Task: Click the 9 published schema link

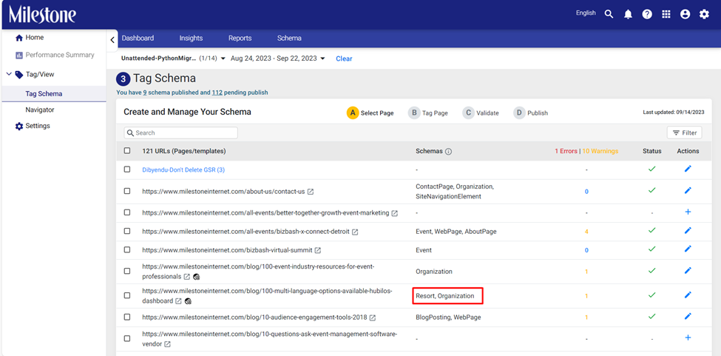Action: point(144,93)
